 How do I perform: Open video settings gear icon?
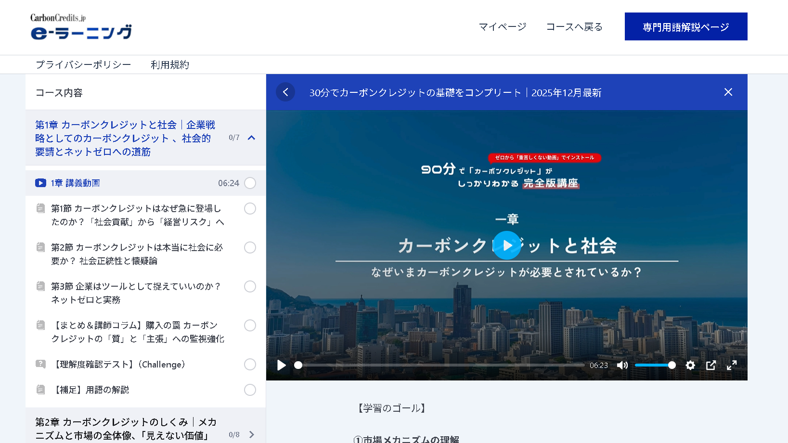point(690,365)
